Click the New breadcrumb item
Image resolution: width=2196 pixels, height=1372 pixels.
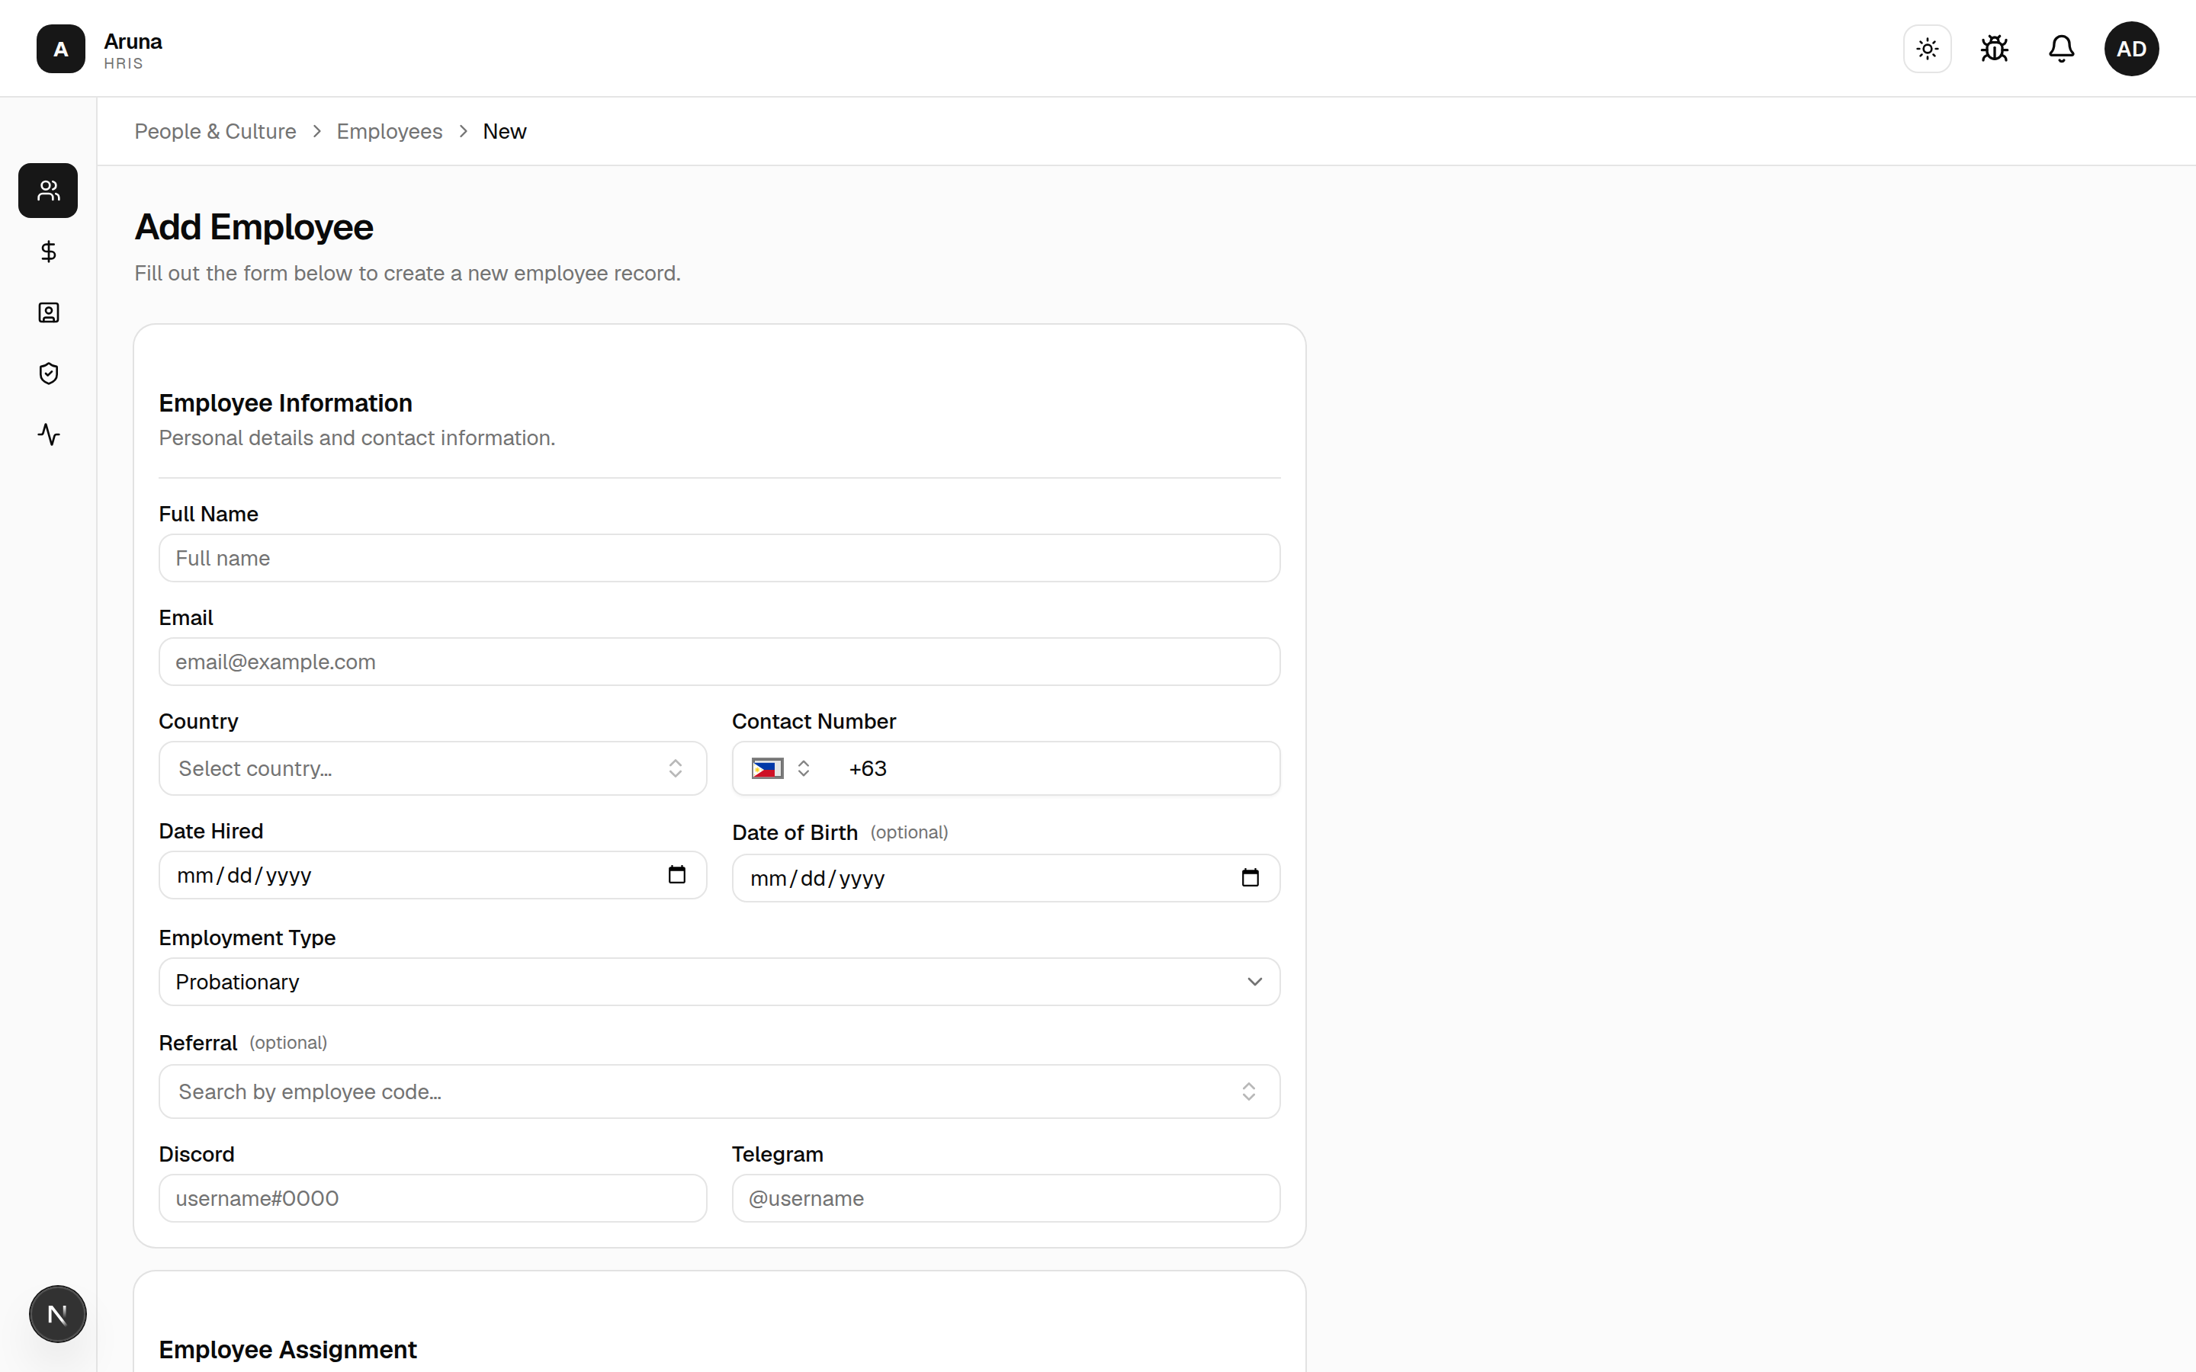click(505, 132)
